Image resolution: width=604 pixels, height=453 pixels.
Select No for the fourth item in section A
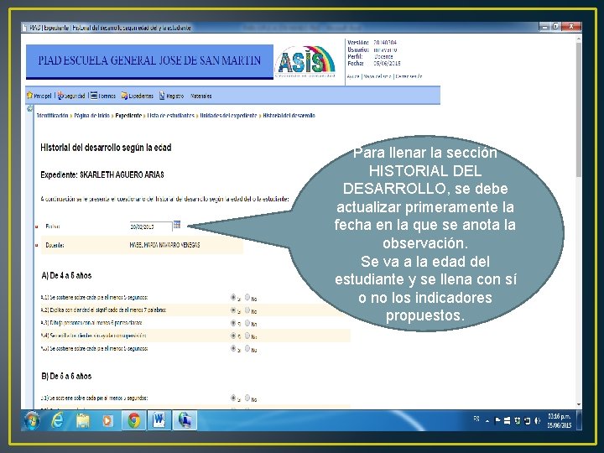pyautogui.click(x=247, y=336)
